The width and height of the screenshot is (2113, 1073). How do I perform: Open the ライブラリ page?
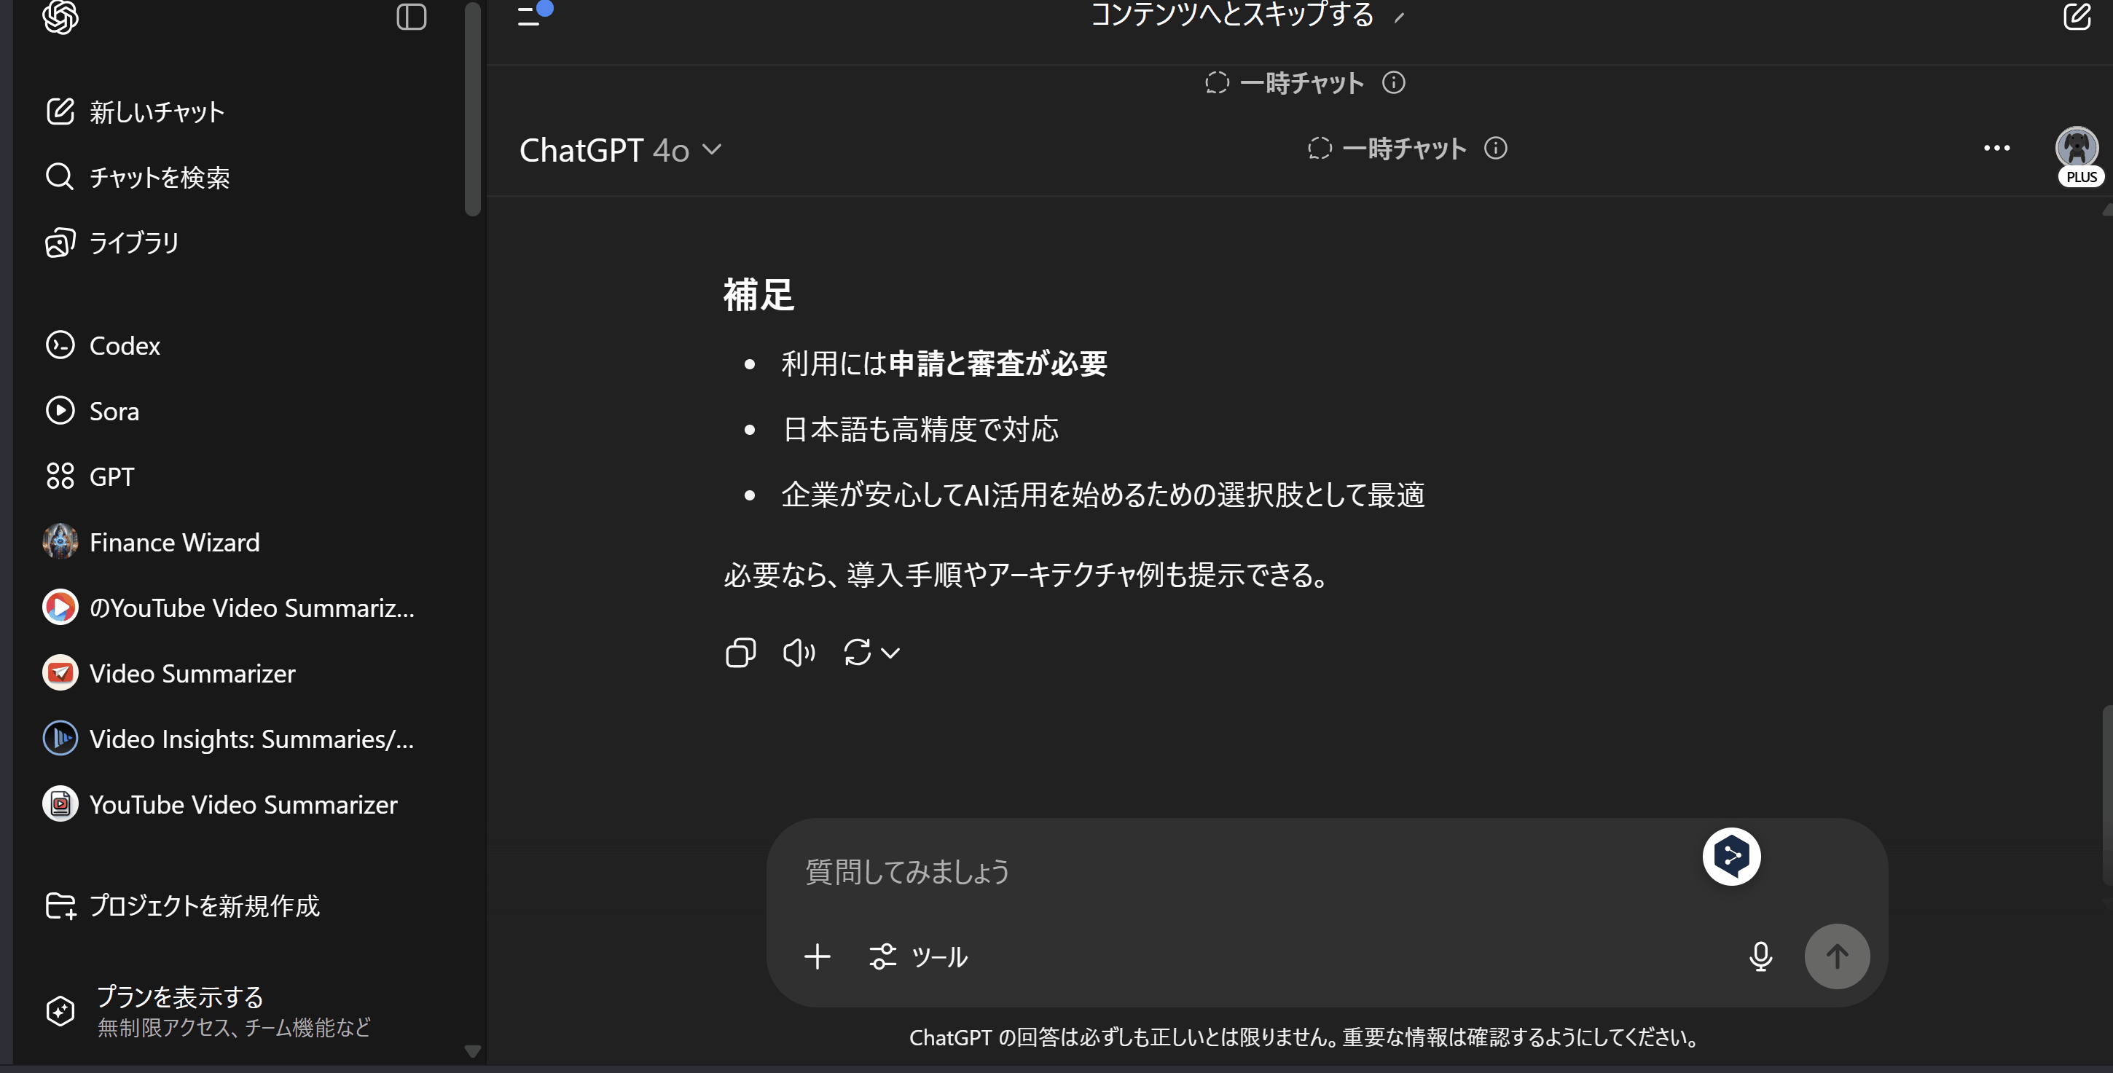pos(112,243)
